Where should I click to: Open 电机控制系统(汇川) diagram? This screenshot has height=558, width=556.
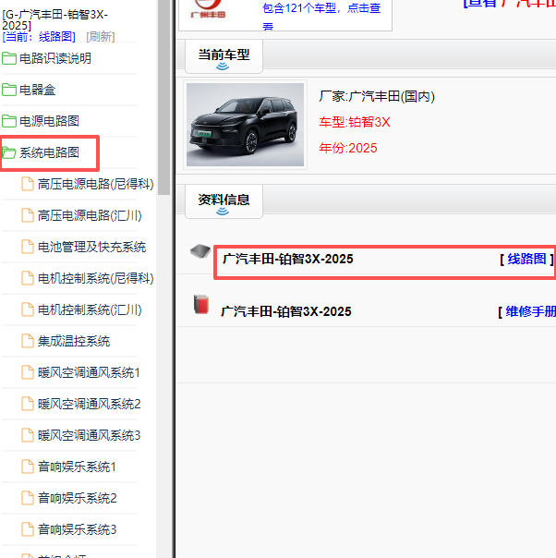[90, 309]
